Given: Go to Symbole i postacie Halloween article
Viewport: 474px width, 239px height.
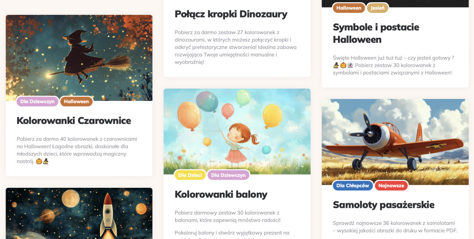Looking at the screenshot, I should click(x=376, y=33).
